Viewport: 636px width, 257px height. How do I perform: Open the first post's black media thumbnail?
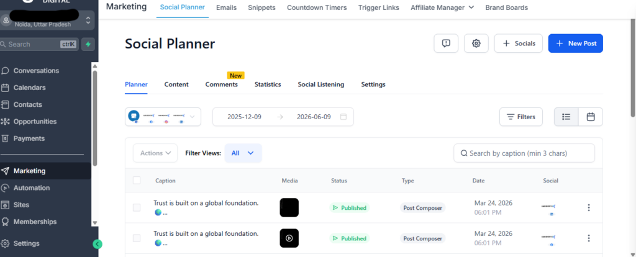(x=289, y=207)
